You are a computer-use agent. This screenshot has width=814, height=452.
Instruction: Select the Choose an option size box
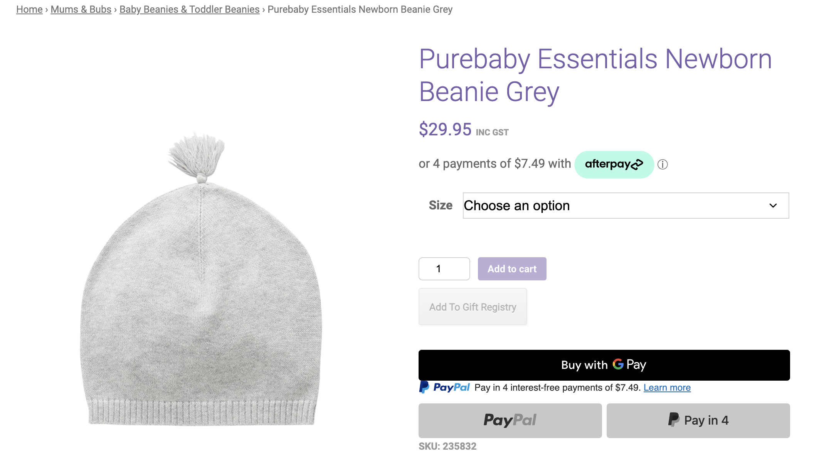click(617, 206)
